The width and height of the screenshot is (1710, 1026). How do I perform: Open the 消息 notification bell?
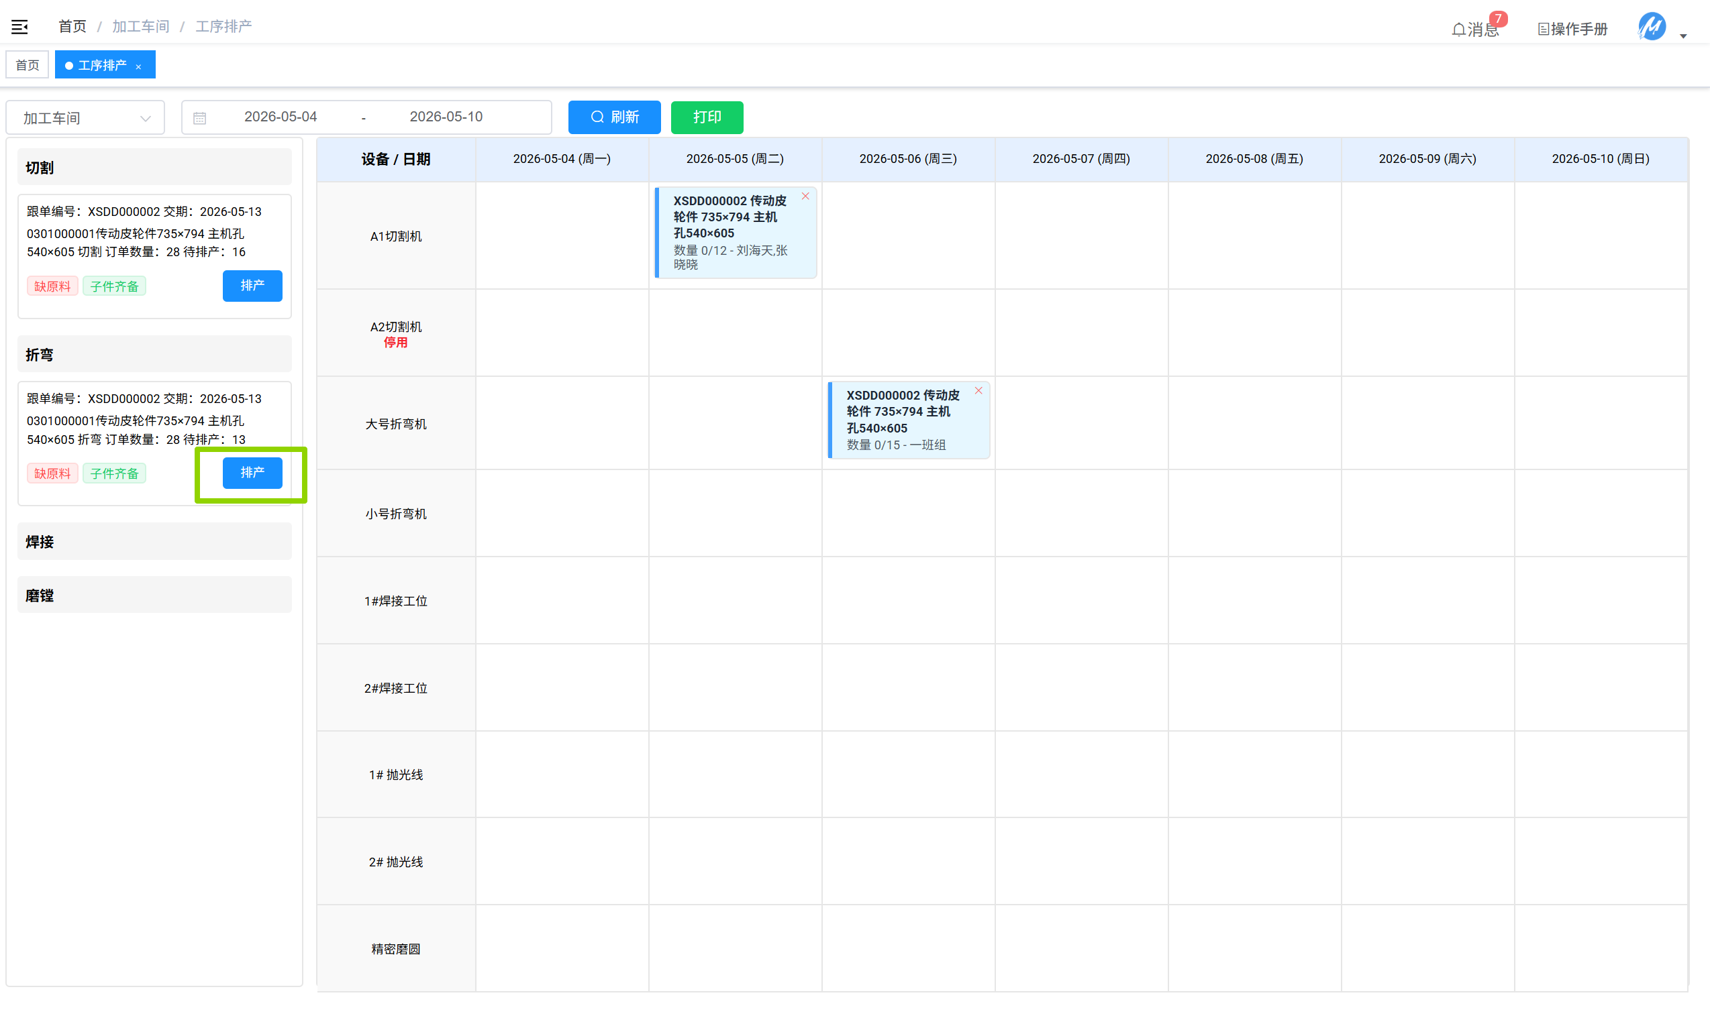(1476, 29)
